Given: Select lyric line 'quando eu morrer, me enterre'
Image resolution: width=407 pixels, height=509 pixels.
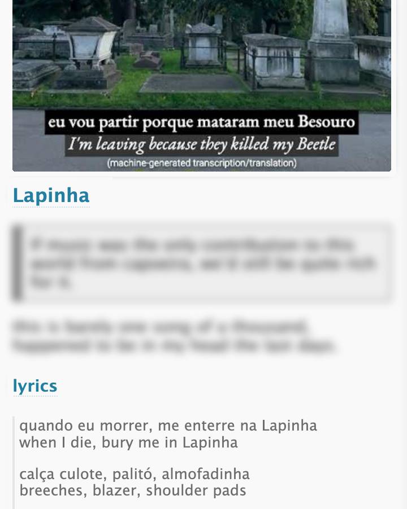Looking at the screenshot, I should point(168,425).
